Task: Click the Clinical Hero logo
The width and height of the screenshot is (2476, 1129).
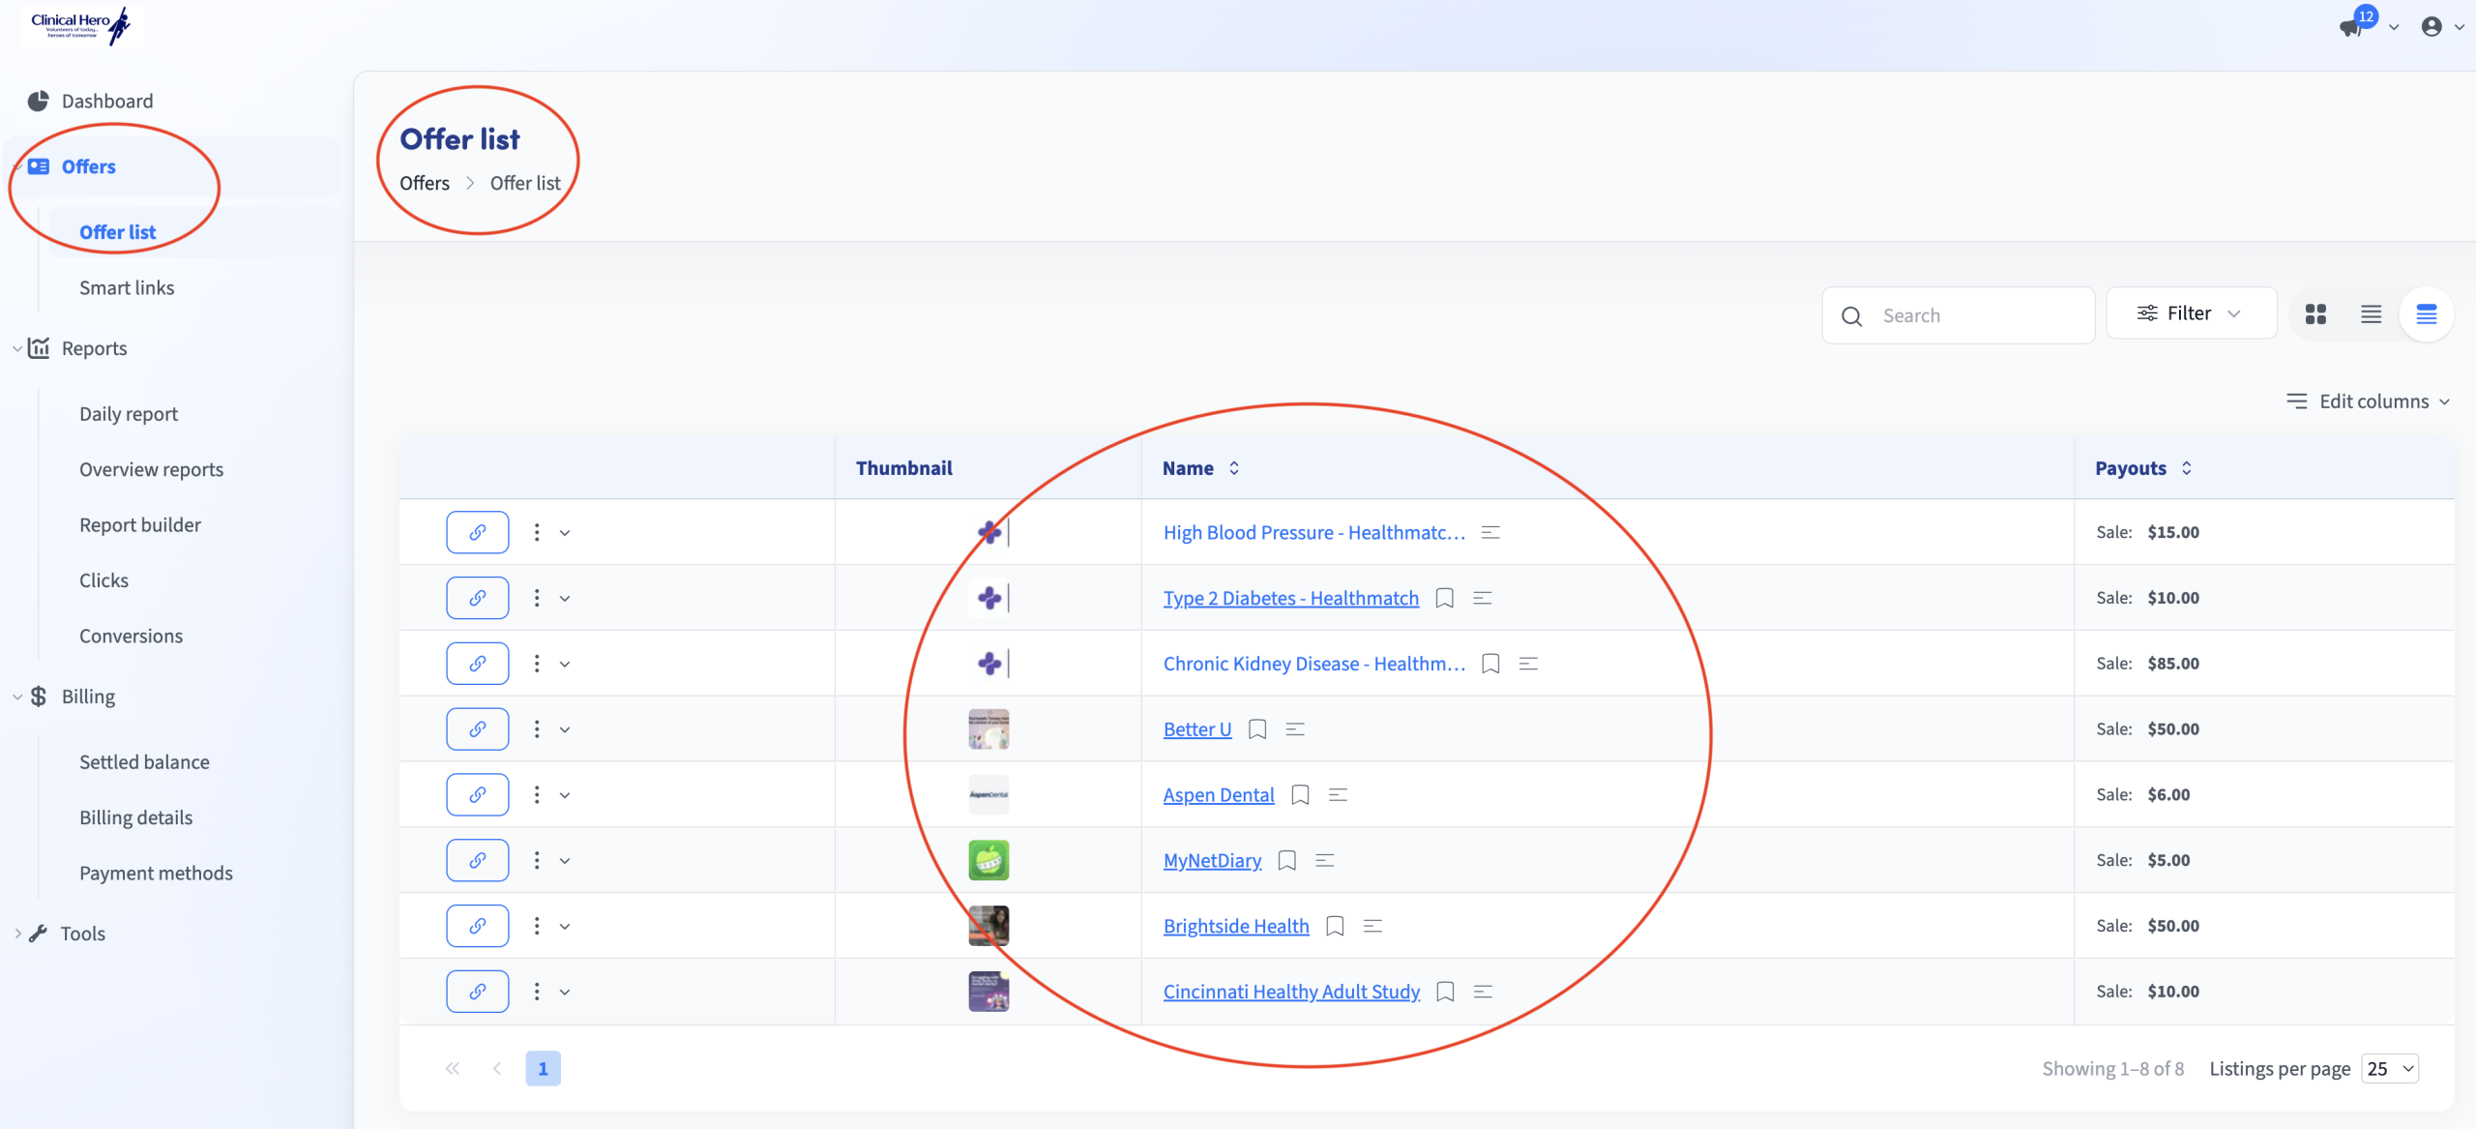Action: click(81, 24)
